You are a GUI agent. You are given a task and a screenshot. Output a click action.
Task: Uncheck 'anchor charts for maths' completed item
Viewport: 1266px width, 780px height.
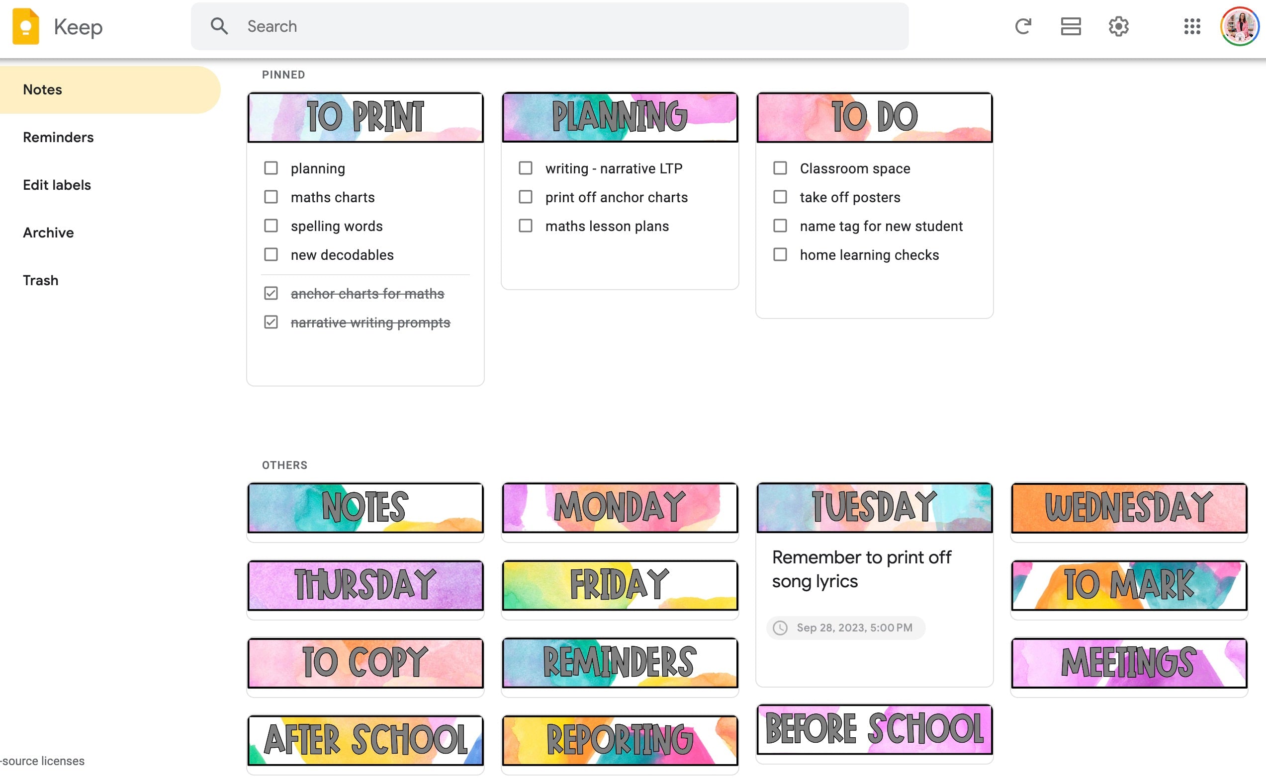(271, 293)
